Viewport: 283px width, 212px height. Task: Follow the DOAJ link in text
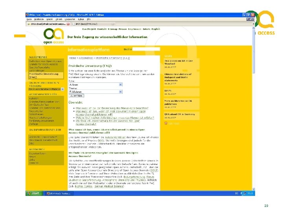[x=154, y=170]
